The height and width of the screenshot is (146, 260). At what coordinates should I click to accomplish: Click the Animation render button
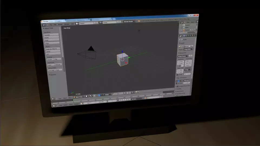[x=186, y=46]
